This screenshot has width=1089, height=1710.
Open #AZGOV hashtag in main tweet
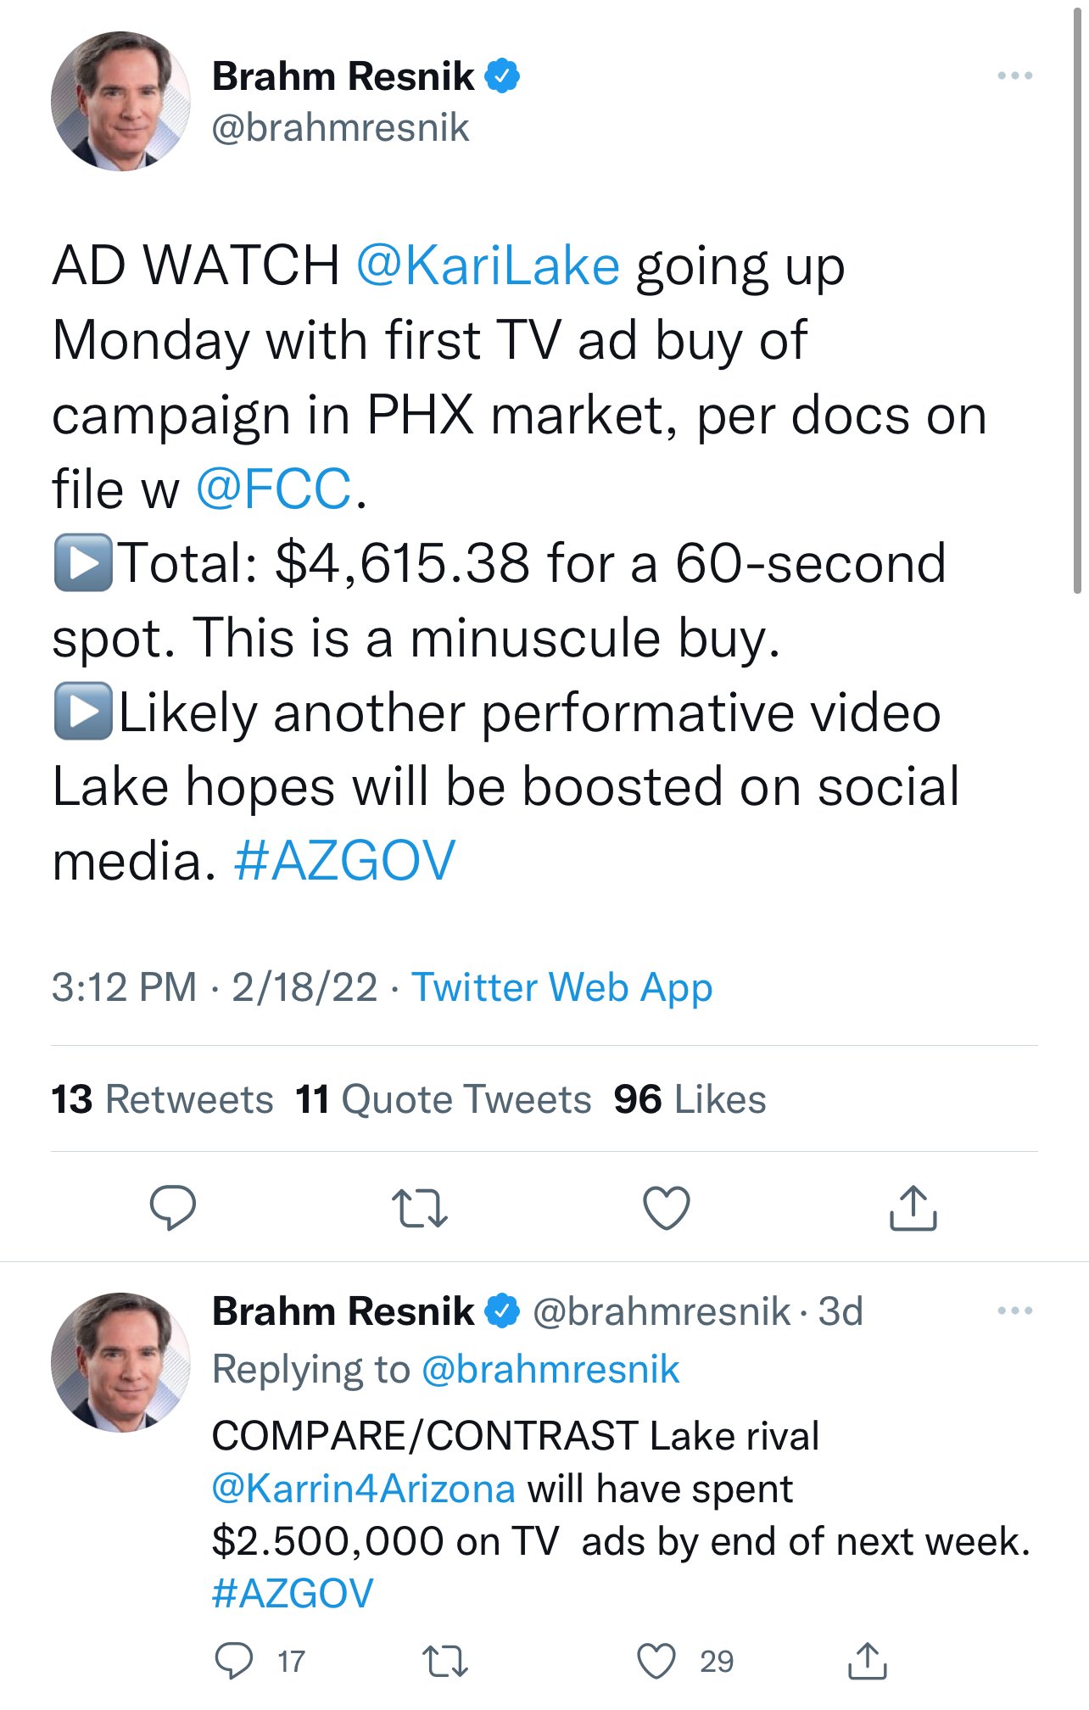pyautogui.click(x=344, y=861)
